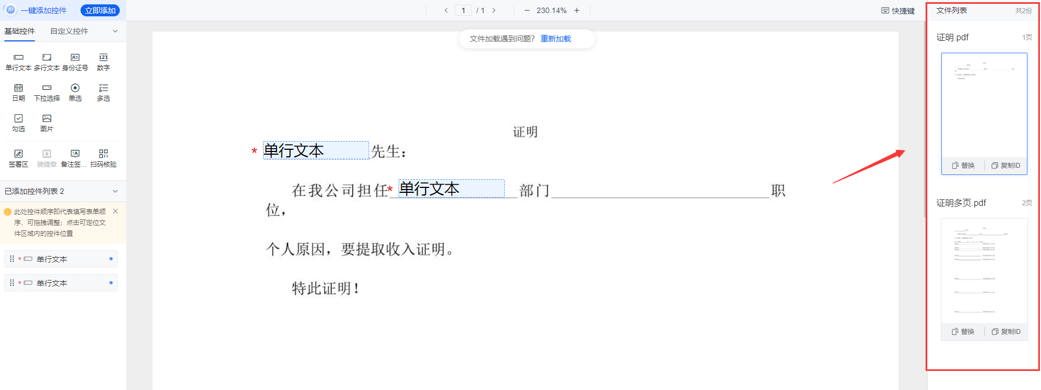This screenshot has height=390, width=1041.
Task: Click the 230.14% zoom value
Action: coord(552,10)
